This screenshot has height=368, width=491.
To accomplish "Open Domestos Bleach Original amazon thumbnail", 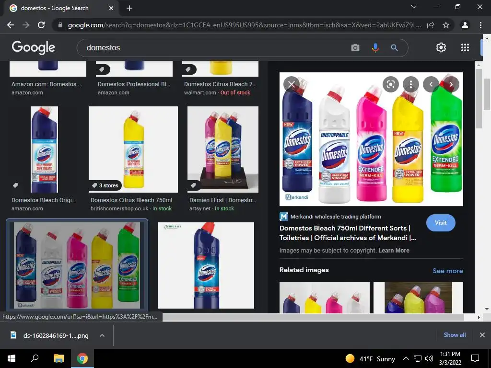I will [44, 149].
